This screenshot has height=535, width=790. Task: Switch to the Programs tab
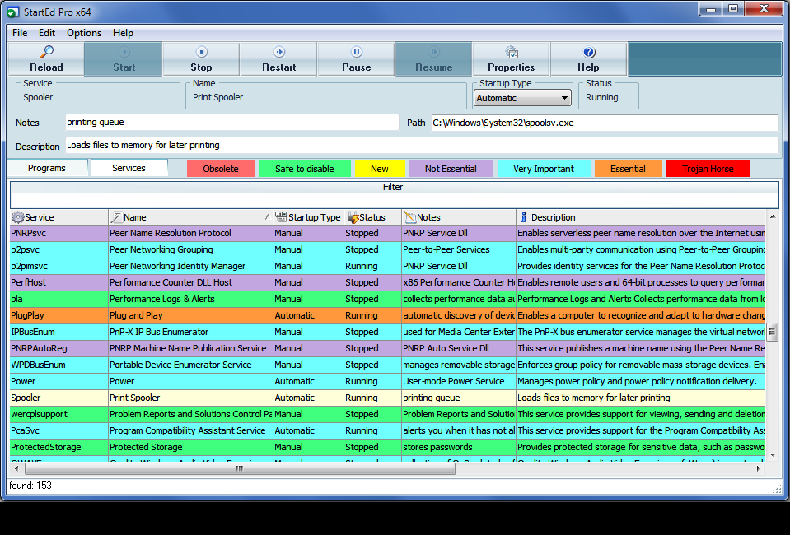click(x=48, y=168)
